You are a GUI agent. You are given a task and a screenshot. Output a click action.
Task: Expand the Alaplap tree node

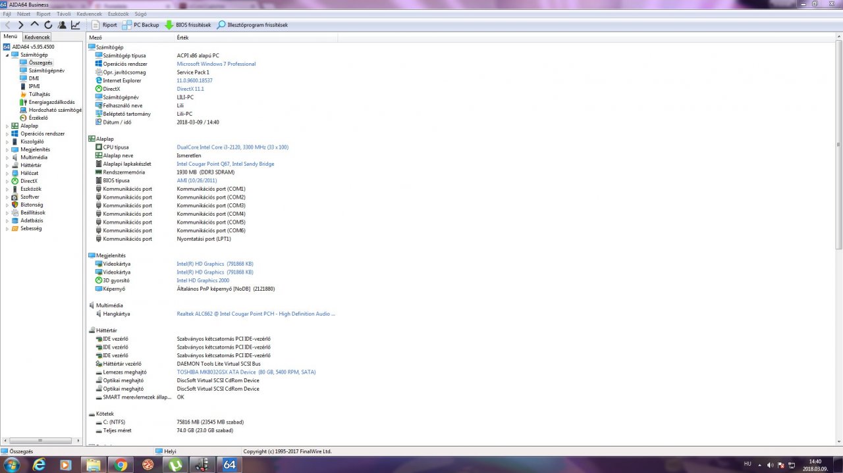coord(7,126)
